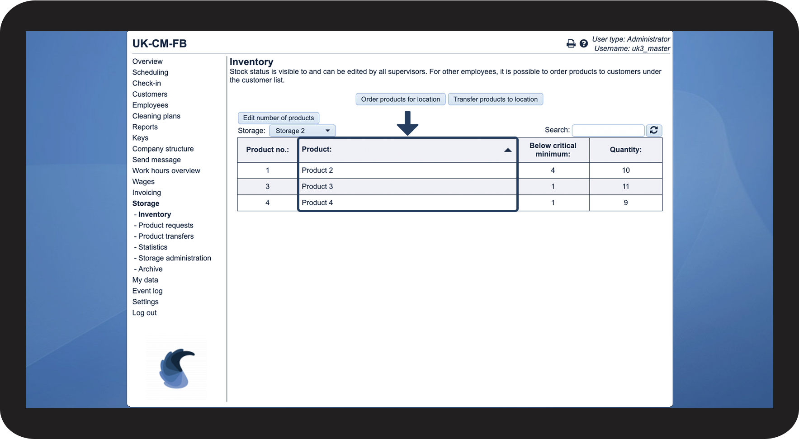The image size is (799, 439).
Task: Open Work hours overview page
Action: point(166,171)
